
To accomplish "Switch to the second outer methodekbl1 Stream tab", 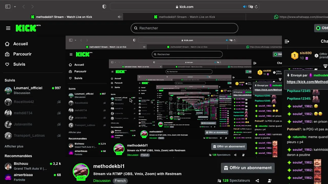I will pyautogui.click(x=184, y=17).
